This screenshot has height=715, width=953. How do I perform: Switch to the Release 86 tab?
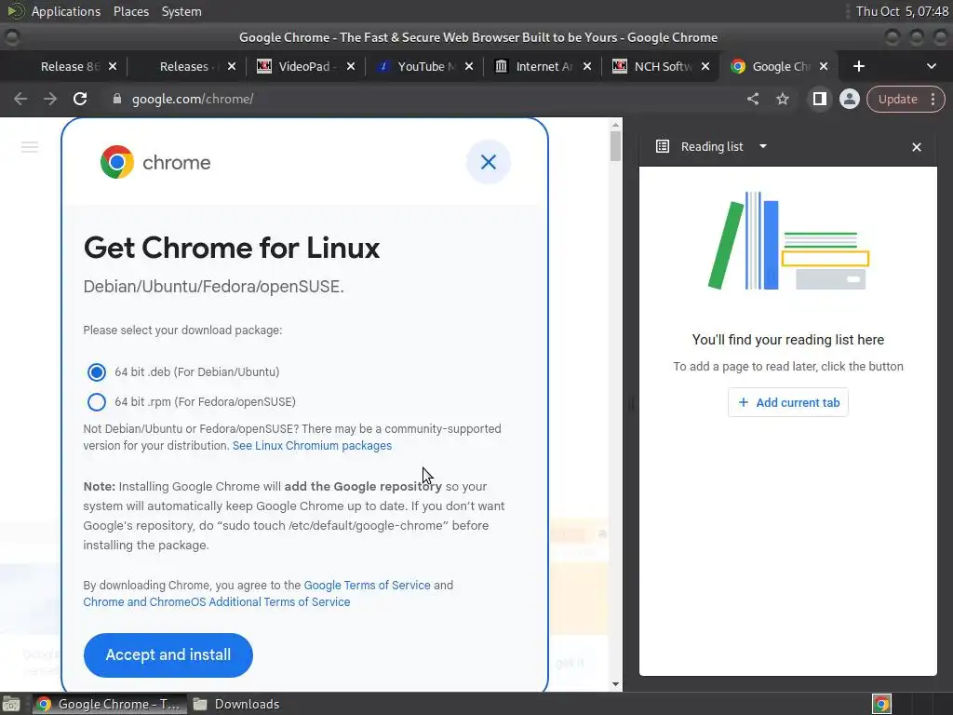[x=69, y=66]
